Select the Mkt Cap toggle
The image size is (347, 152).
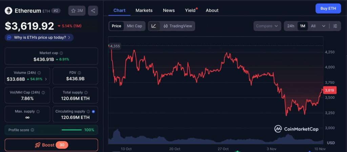pos(134,26)
